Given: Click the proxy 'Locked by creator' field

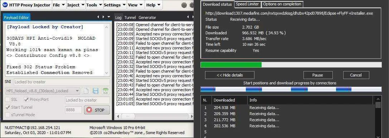Looking at the screenshot, I should coord(87,100).
